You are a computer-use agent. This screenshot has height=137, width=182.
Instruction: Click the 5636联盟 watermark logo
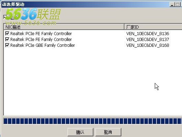[x=33, y=16]
